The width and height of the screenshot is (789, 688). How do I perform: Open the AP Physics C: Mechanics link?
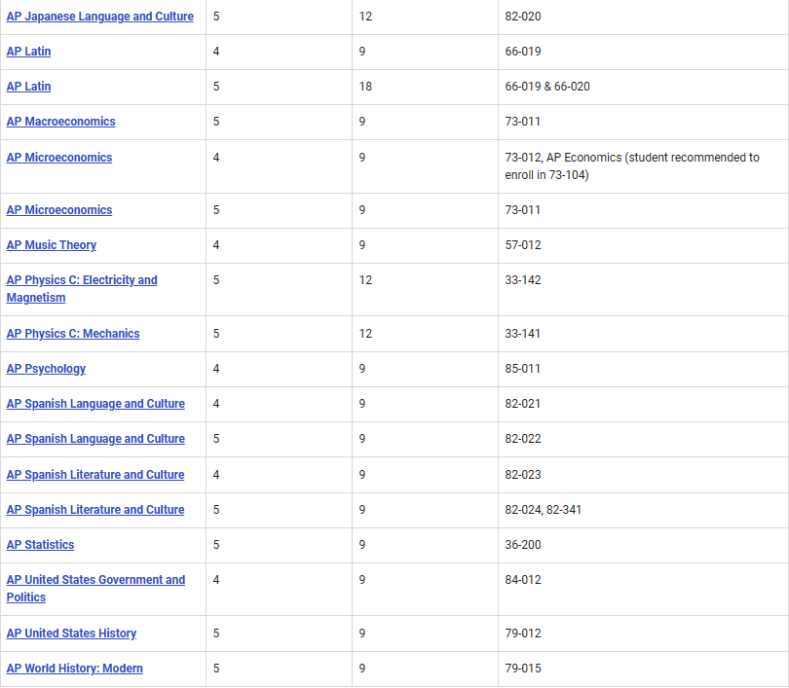[72, 334]
